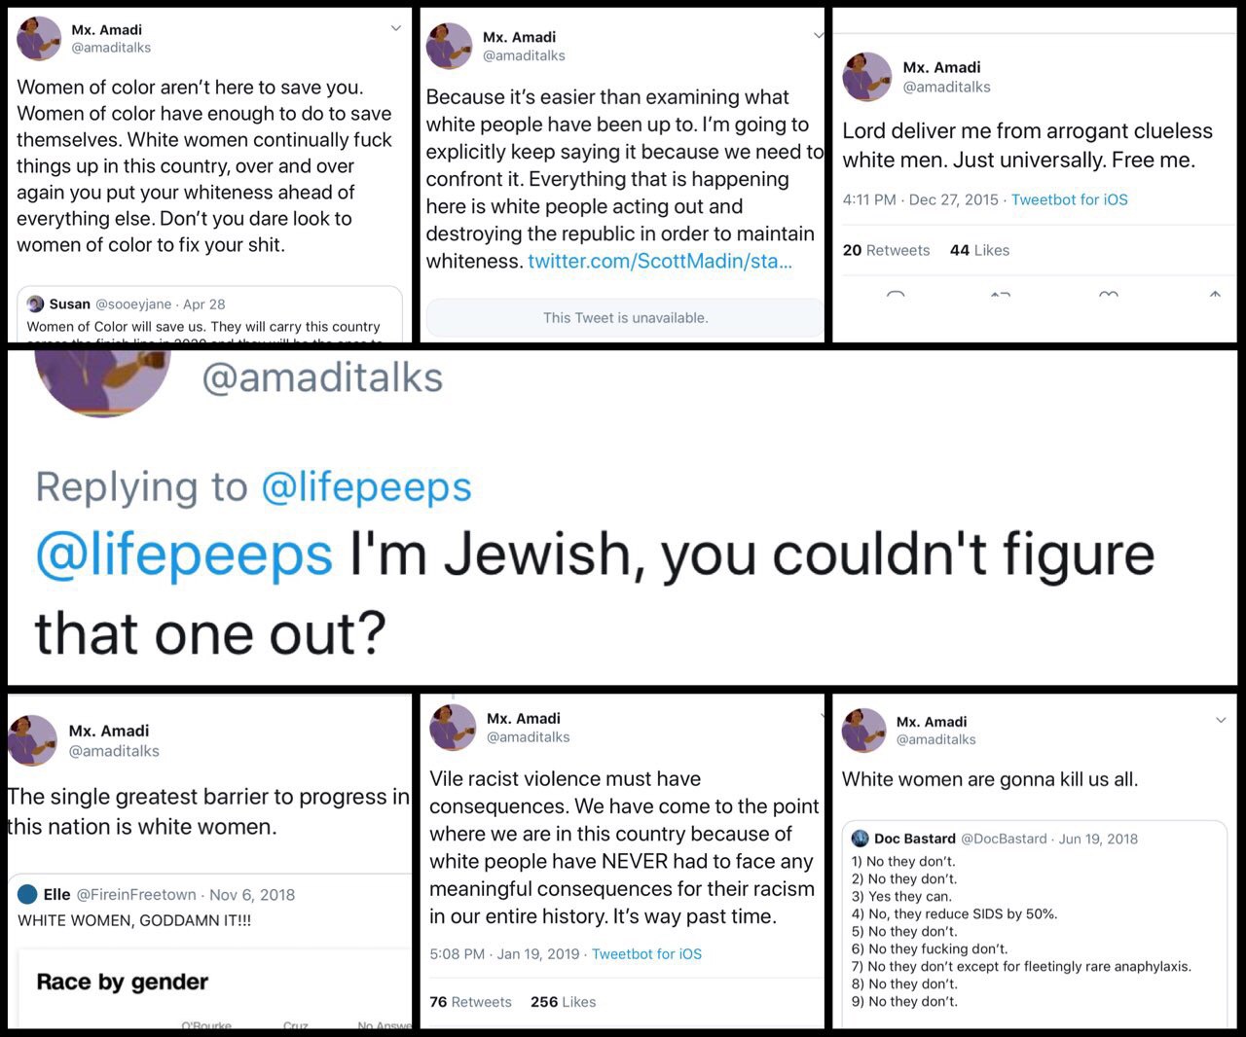Open the twitter.com/ScottMadin link
This screenshot has width=1246, height=1037.
659,261
